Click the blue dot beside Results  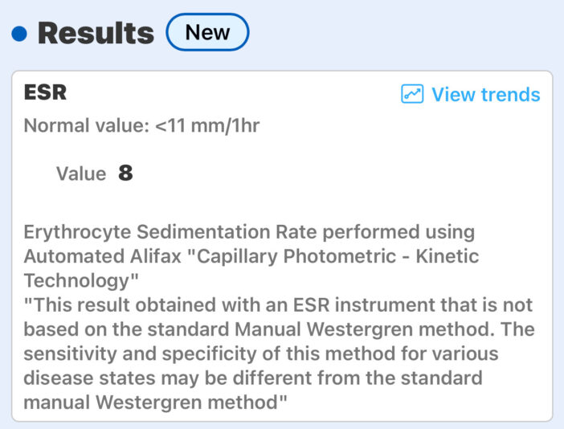click(19, 34)
